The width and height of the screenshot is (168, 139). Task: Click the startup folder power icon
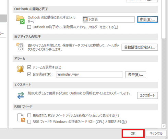(20, 20)
